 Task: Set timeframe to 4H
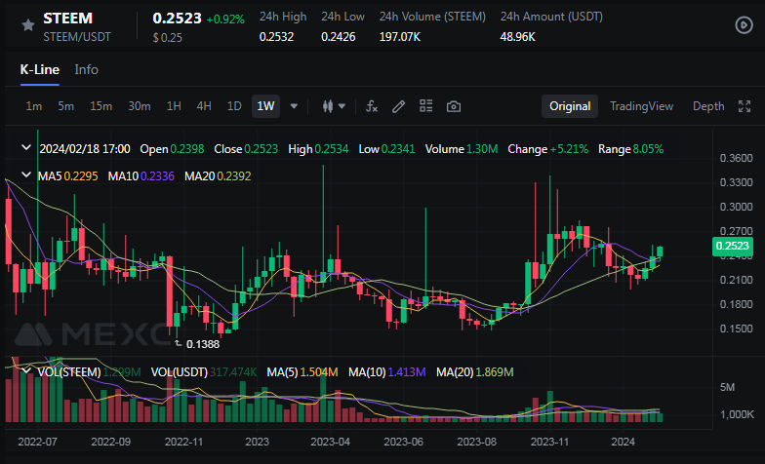click(204, 106)
